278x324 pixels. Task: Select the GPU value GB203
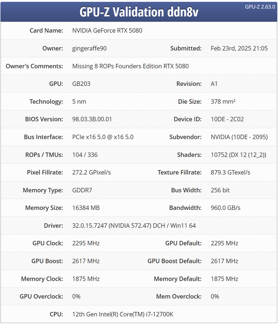tap(81, 84)
